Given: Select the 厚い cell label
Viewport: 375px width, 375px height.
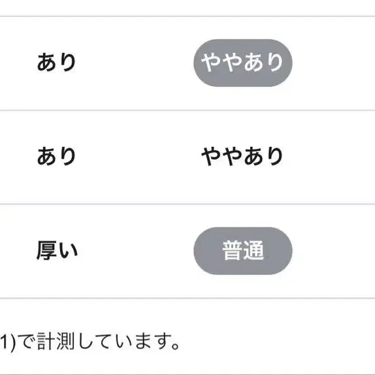Looking at the screenshot, I should click(x=57, y=250).
